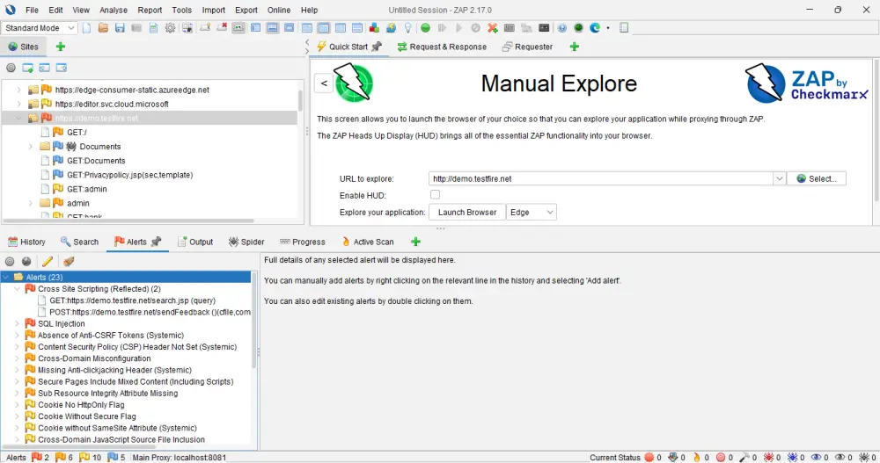
Task: Click the Edge browser launch icon in toolbar
Action: pos(595,28)
